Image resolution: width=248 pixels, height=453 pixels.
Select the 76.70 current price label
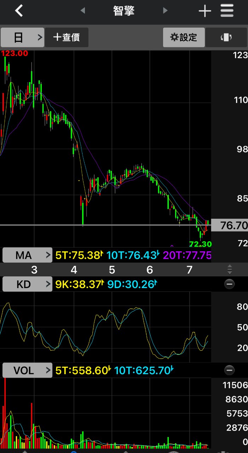[230, 225]
